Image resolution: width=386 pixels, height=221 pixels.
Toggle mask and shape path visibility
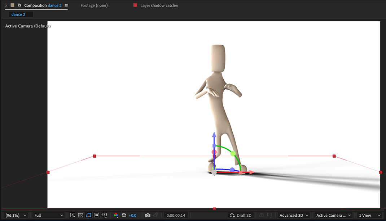pyautogui.click(x=89, y=215)
